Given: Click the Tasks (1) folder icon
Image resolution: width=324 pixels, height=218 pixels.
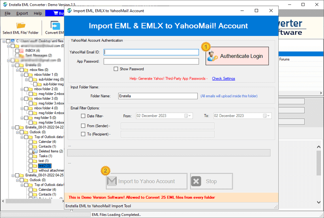Looking at the screenshot, I should click(35, 156).
